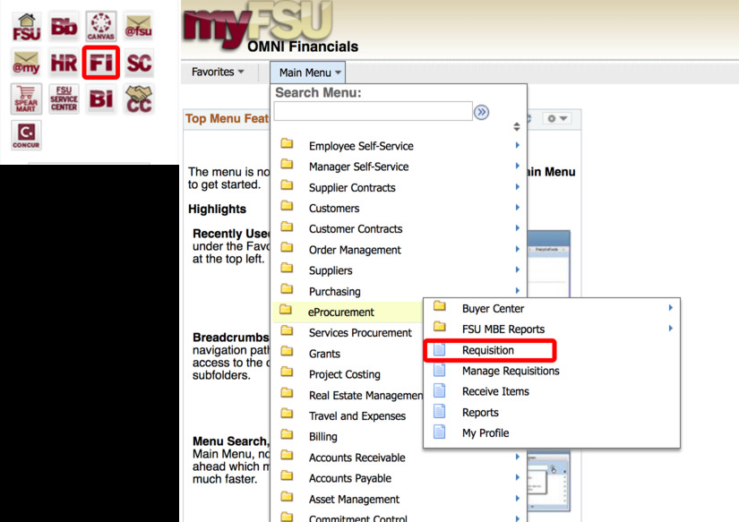Screen dimensions: 739x522
Task: Open the SC Student Central icon
Action: click(139, 64)
